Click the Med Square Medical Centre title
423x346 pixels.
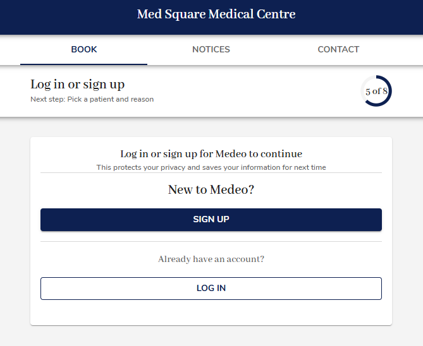pyautogui.click(x=216, y=14)
